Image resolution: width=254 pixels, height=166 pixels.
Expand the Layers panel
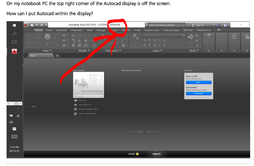pyautogui.click(x=157, y=51)
